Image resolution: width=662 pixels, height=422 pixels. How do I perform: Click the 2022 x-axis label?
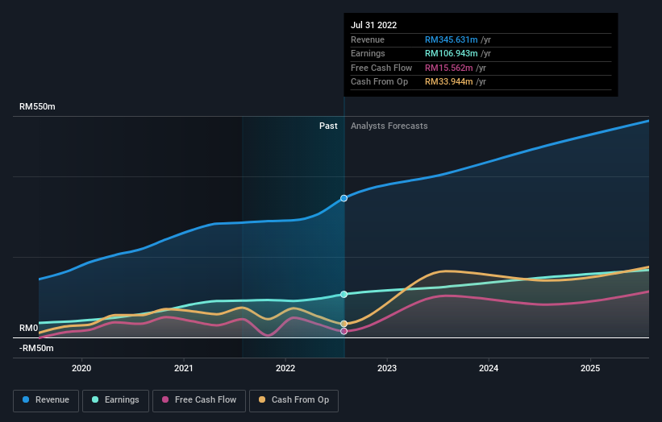pyautogui.click(x=285, y=369)
